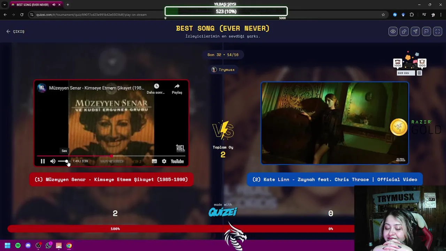Click the dice randomize icon in Quizei header
Image resolution: width=446 pixels, height=251 pixels.
[x=404, y=31]
